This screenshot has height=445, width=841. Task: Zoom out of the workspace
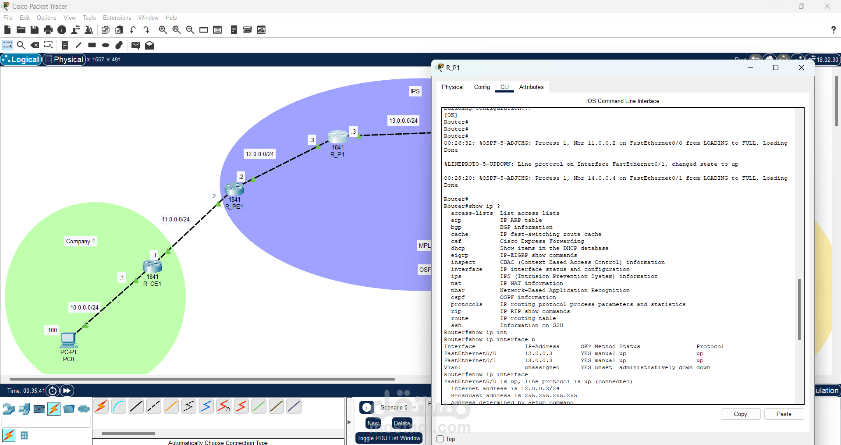point(190,30)
